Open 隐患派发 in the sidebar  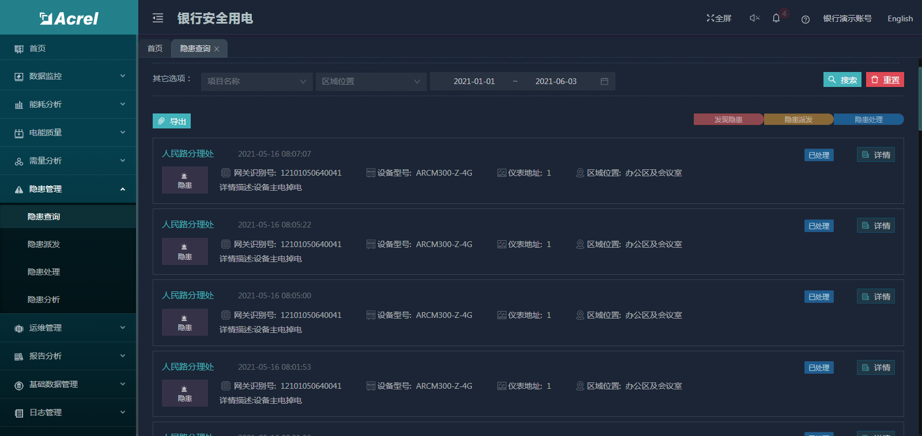(68, 244)
